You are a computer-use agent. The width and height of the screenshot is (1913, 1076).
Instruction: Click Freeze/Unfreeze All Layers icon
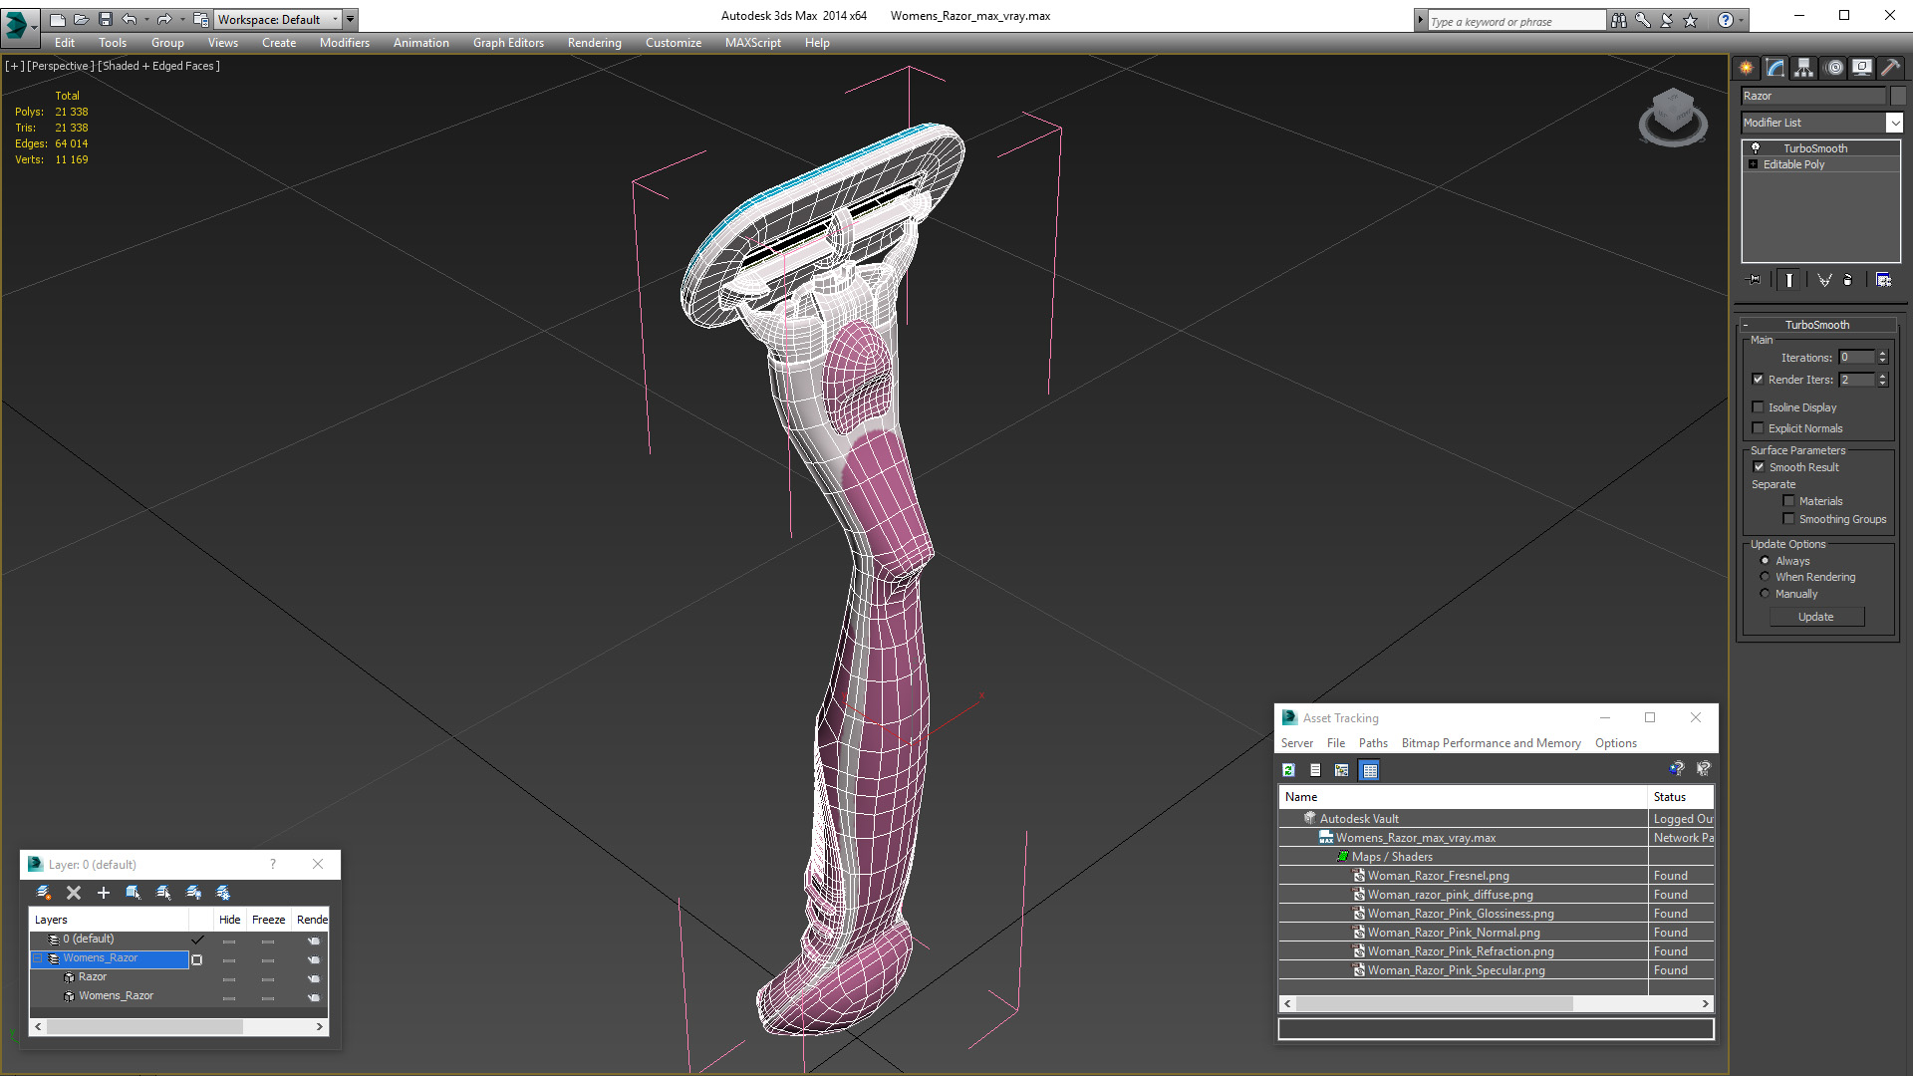coord(223,893)
